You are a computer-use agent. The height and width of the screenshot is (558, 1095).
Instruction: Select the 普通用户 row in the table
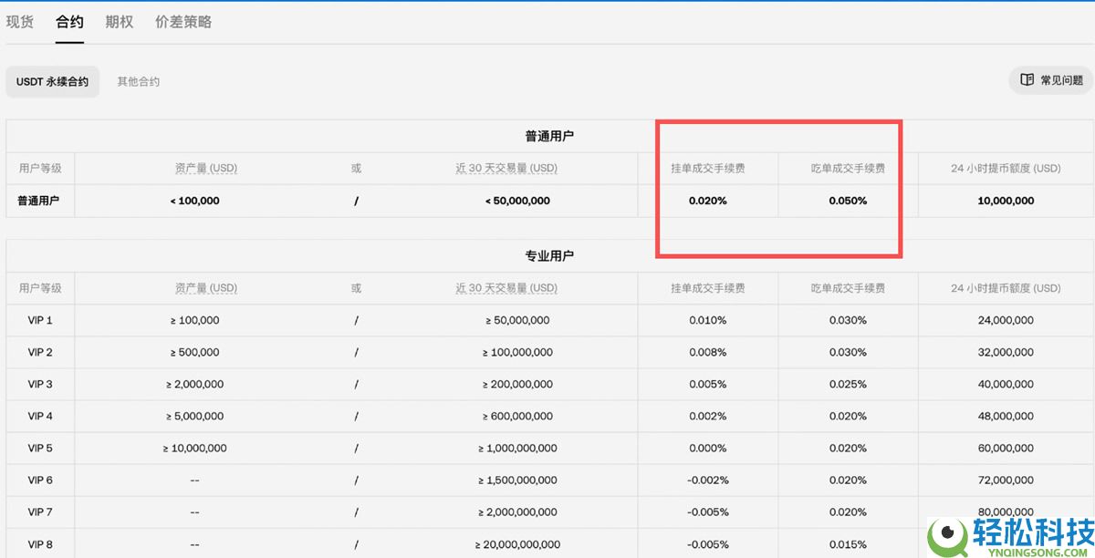(x=38, y=201)
